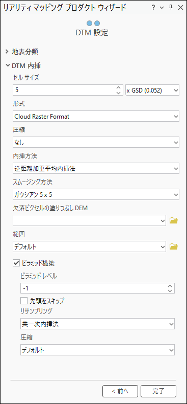Screen dimensions: 187x404
Task: Open the 範囲 デフォルト dropdown
Action: click(x=89, y=246)
